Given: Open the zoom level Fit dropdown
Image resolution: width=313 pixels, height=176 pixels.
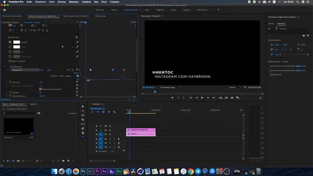Looking at the screenshot, I should click(170, 88).
